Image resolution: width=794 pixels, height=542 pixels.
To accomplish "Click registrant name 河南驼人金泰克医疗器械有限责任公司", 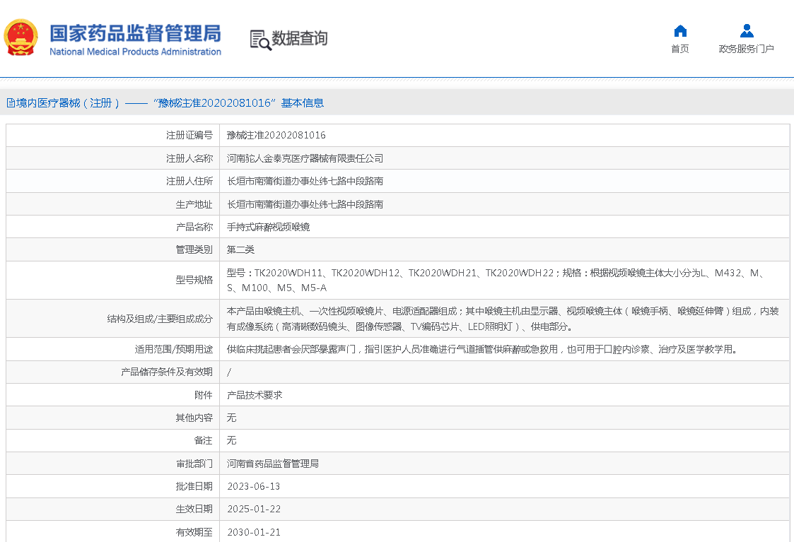I will (x=305, y=158).
